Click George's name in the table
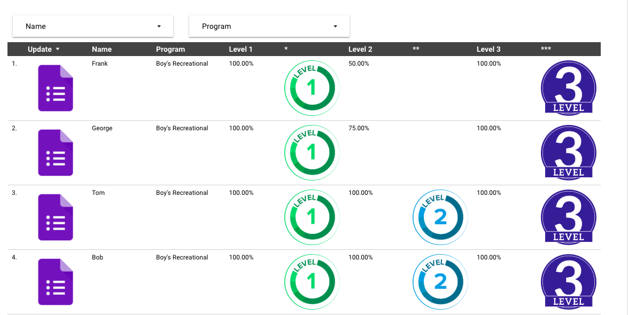 [102, 128]
